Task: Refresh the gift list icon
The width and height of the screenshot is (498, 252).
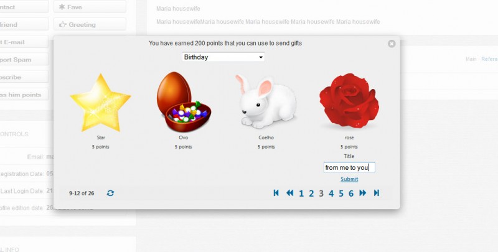Action: (x=110, y=193)
